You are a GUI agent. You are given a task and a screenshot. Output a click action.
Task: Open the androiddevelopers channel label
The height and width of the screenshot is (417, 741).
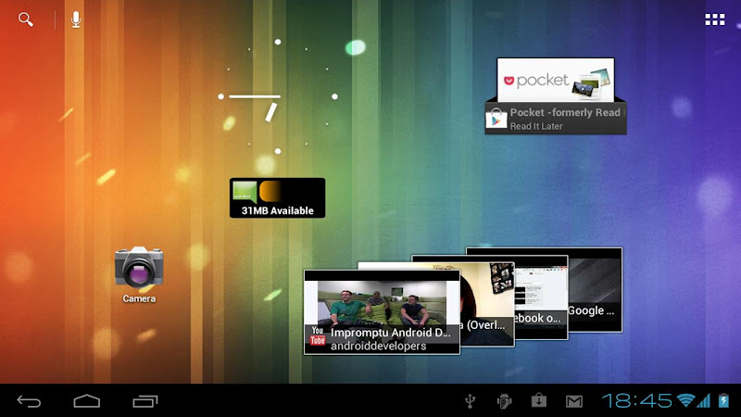(378, 346)
